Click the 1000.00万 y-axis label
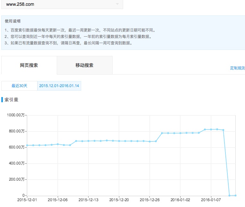 pos(16,115)
